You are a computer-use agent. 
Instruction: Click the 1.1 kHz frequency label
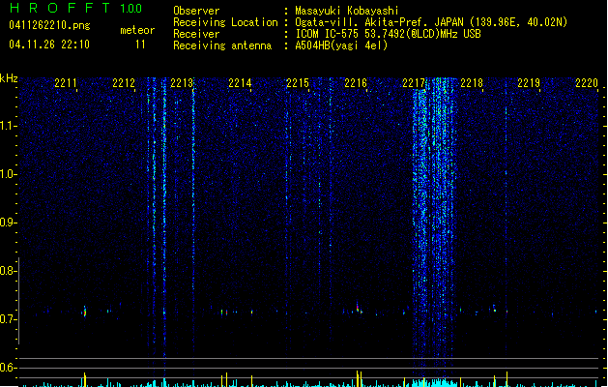9,126
